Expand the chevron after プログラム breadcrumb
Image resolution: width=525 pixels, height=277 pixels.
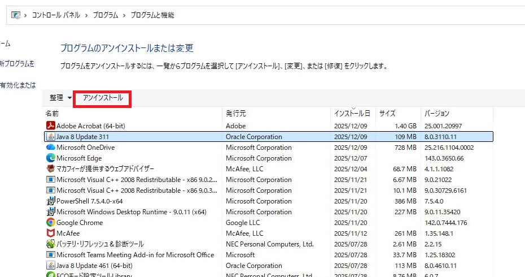124,15
